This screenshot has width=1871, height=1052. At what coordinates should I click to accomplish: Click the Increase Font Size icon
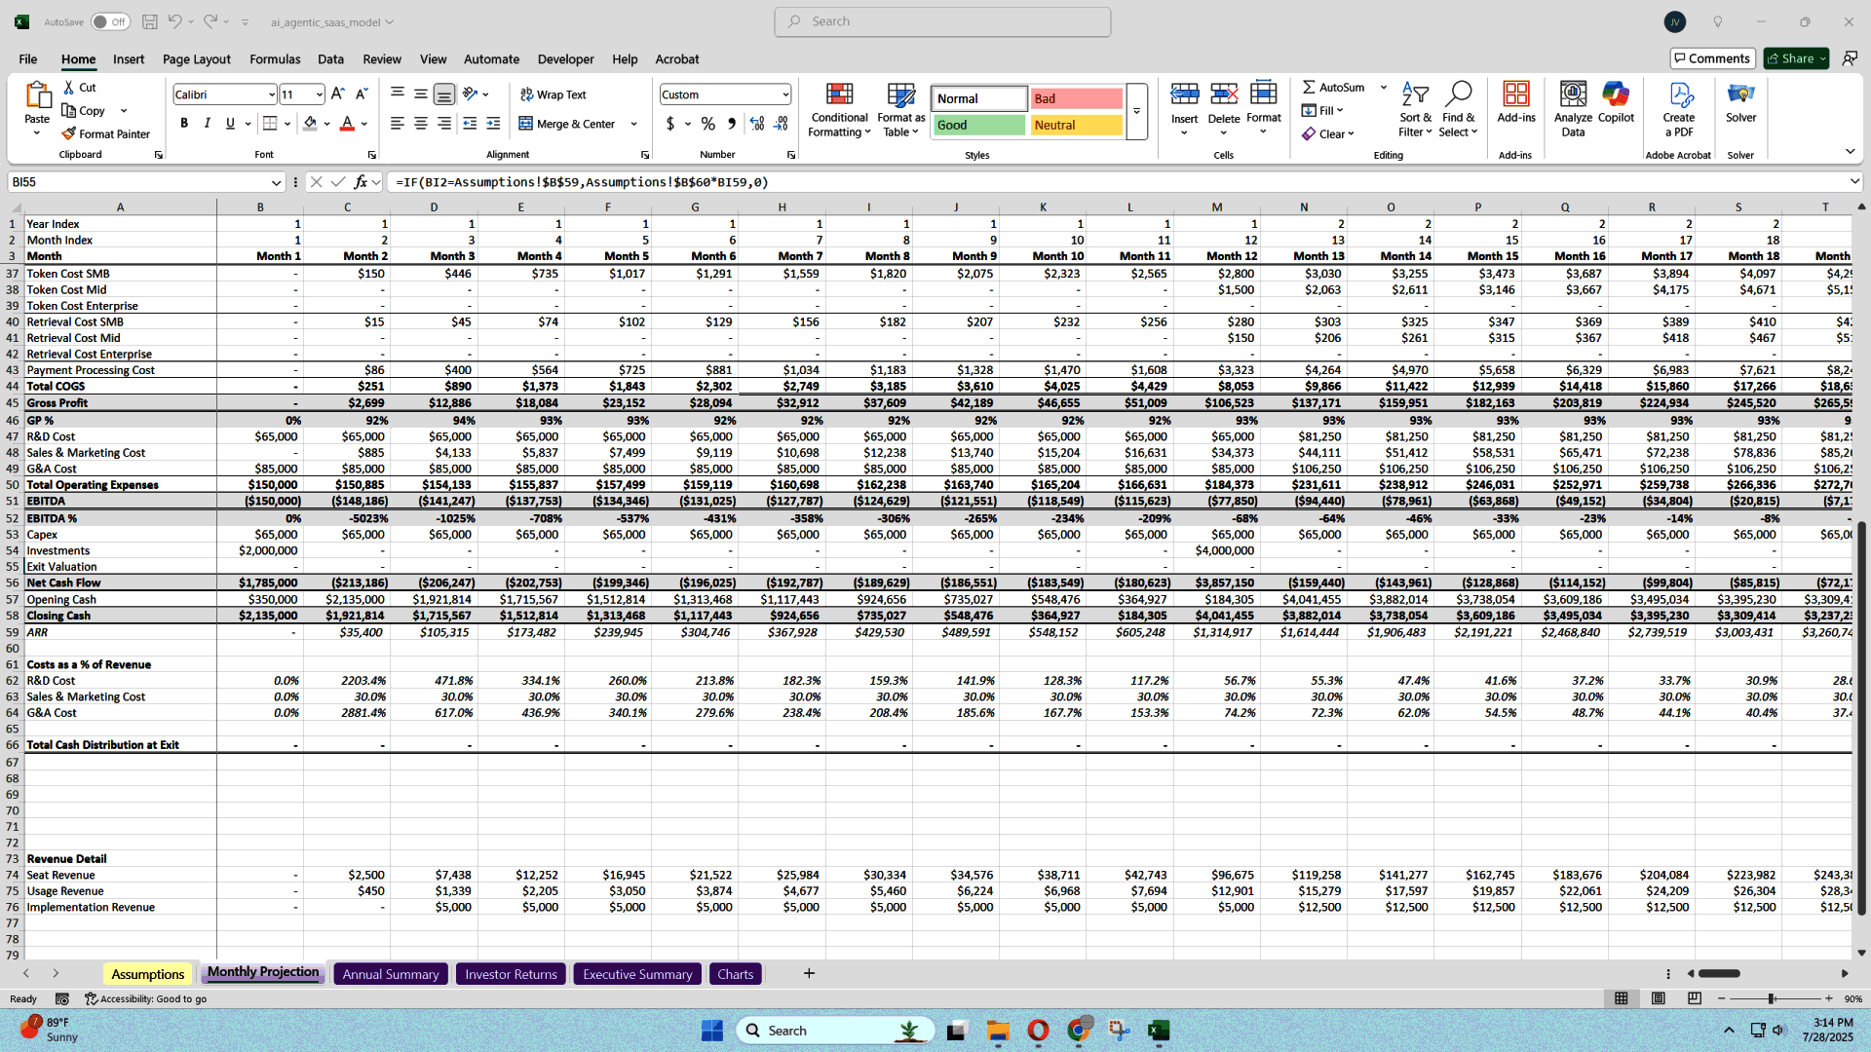(x=337, y=94)
